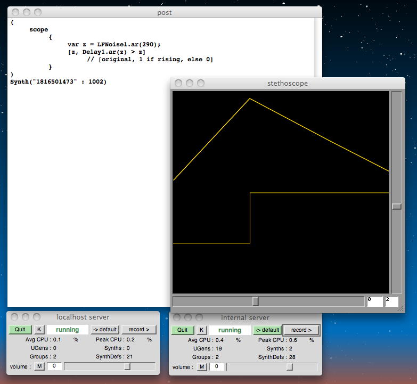Set localhost server as default

(x=104, y=330)
